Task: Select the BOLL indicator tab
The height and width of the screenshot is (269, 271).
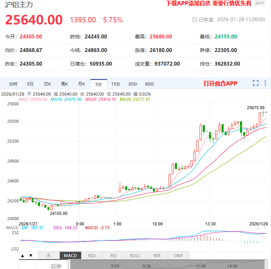Action: click(x=135, y=255)
